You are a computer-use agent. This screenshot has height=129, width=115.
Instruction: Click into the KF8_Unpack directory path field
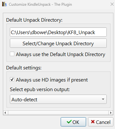(x=58, y=32)
